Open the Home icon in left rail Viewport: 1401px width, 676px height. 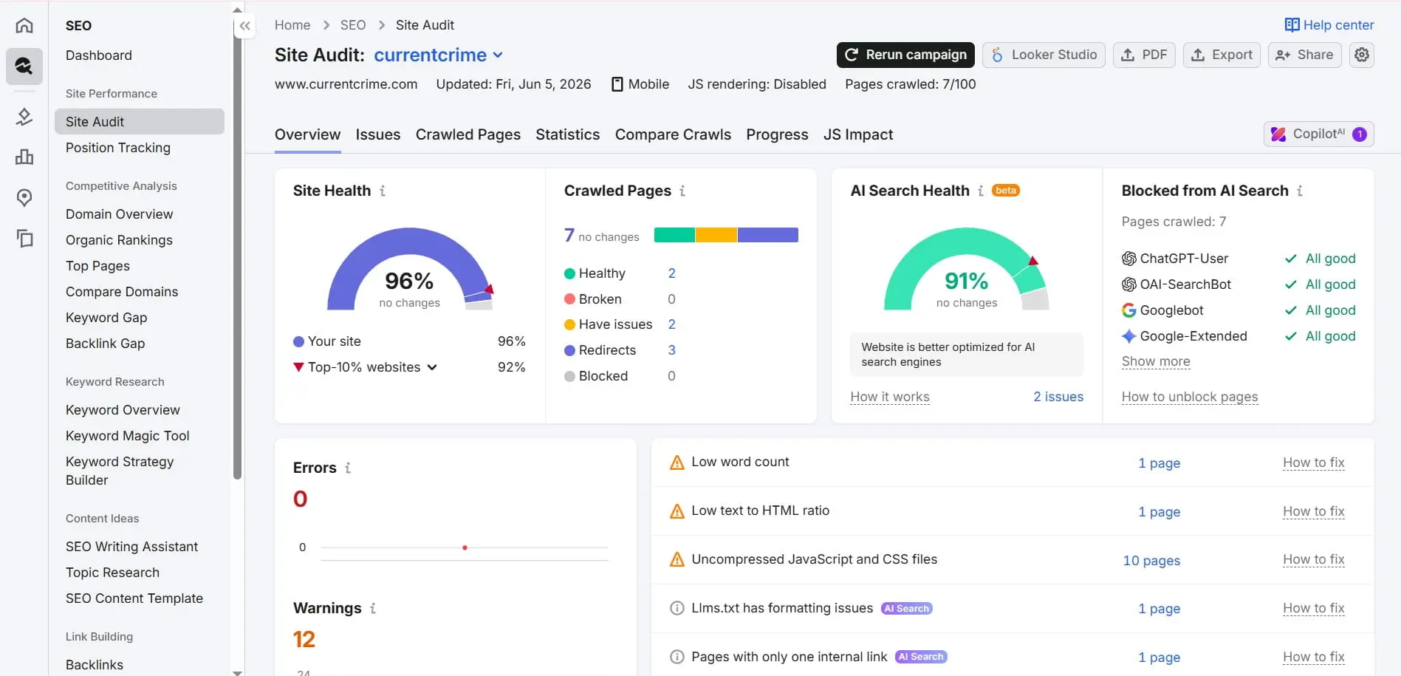coord(24,26)
